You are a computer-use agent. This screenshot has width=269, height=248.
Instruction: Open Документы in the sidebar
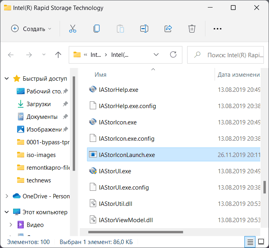tap(42, 117)
